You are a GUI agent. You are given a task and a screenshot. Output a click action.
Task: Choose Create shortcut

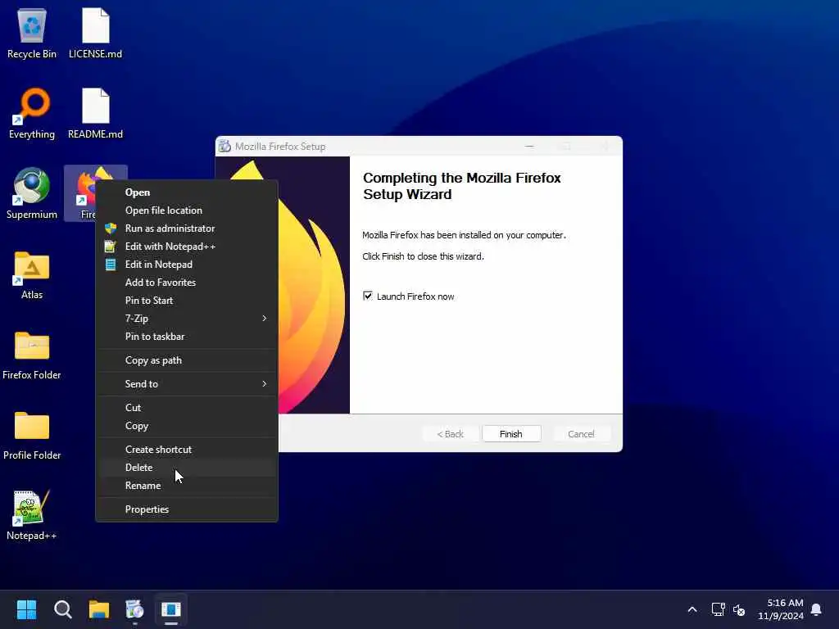click(x=186, y=450)
